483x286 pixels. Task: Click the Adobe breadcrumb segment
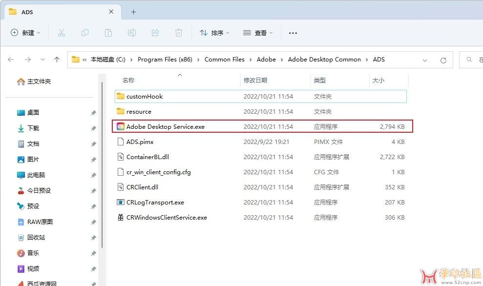[x=267, y=60]
